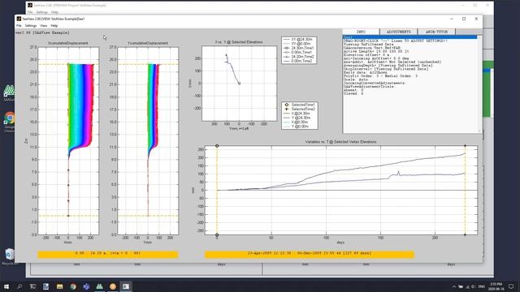Click the info list vertical scrollbar
Image resolution: width=520 pixels, height=292 pixels.
pos(479,84)
